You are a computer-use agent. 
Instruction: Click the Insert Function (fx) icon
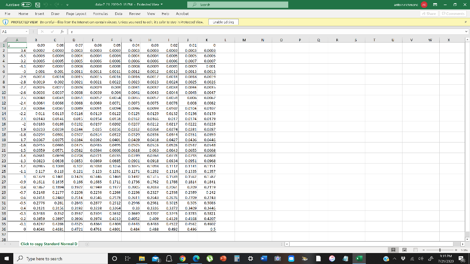(62, 31)
